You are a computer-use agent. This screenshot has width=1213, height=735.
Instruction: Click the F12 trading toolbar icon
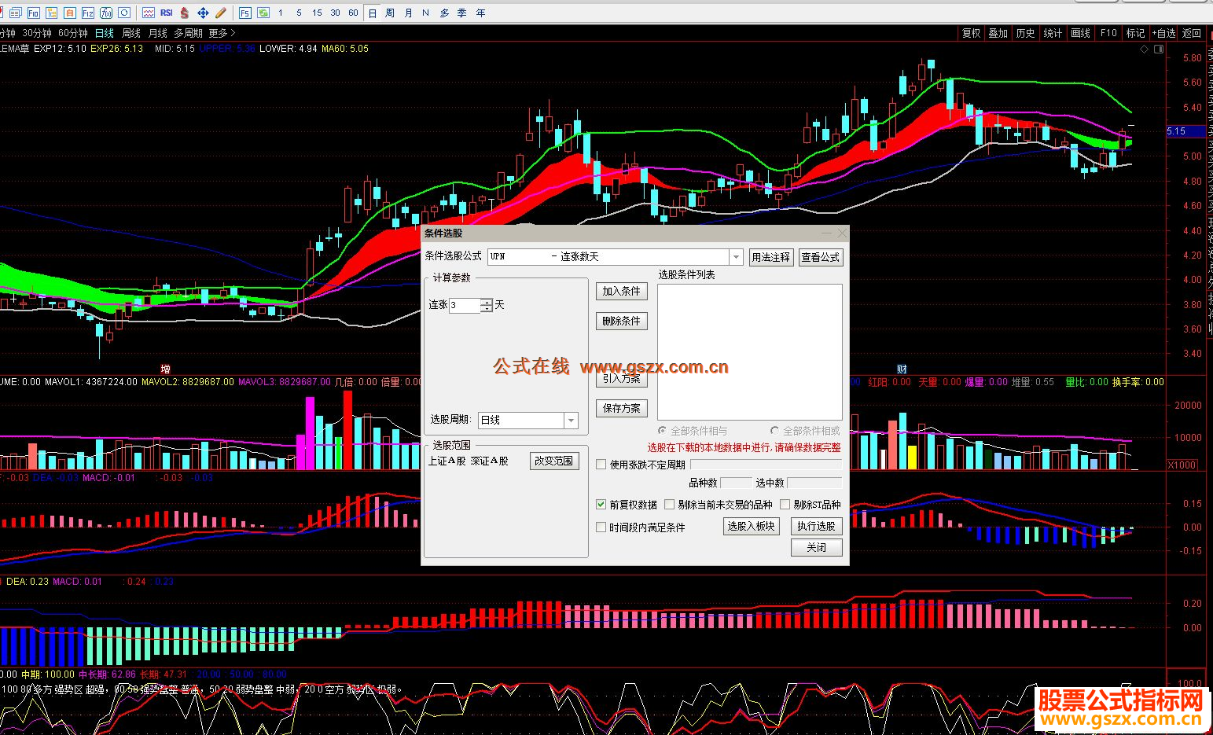pos(87,13)
